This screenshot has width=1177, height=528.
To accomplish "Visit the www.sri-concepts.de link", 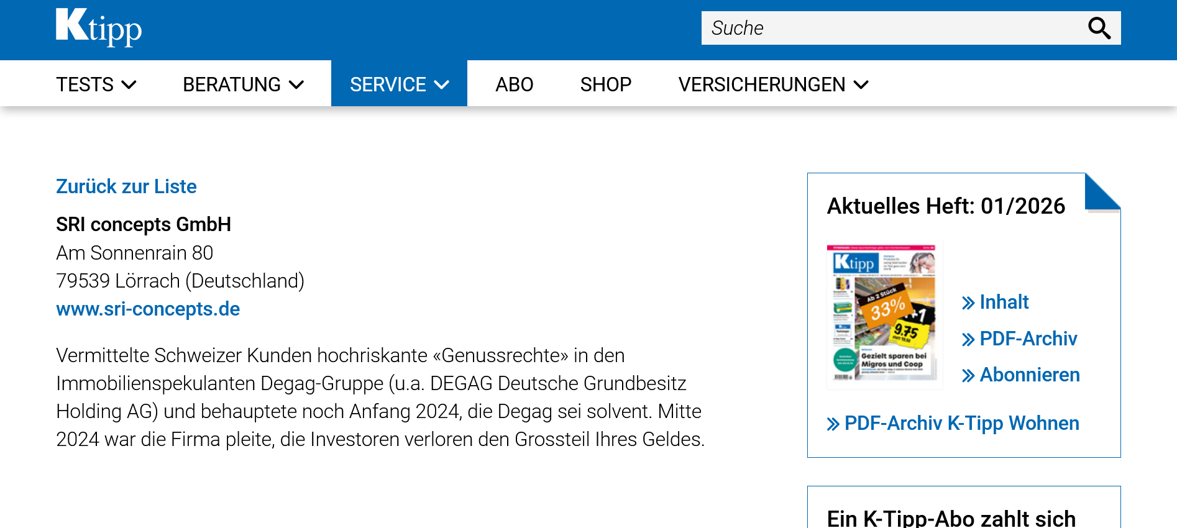I will tap(148, 309).
